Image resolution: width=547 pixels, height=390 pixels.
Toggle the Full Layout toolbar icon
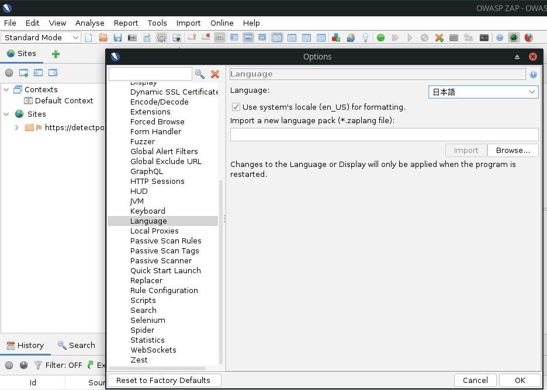262,37
